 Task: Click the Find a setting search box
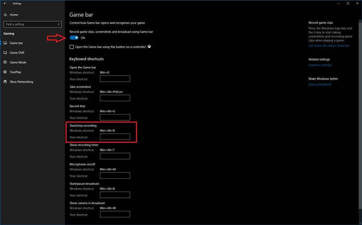pyautogui.click(x=31, y=24)
